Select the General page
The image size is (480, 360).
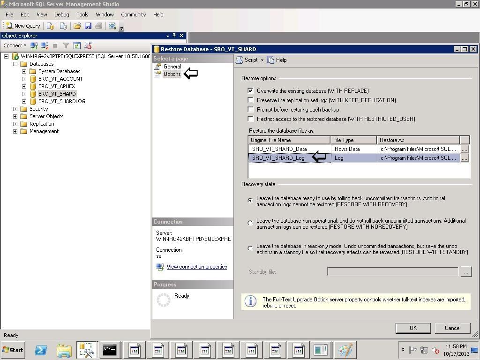(172, 67)
